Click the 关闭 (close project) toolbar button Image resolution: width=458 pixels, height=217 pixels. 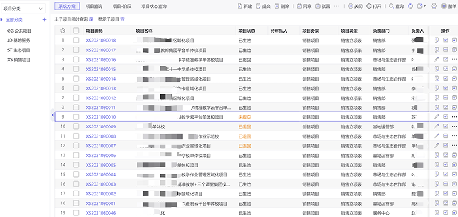click(x=356, y=6)
